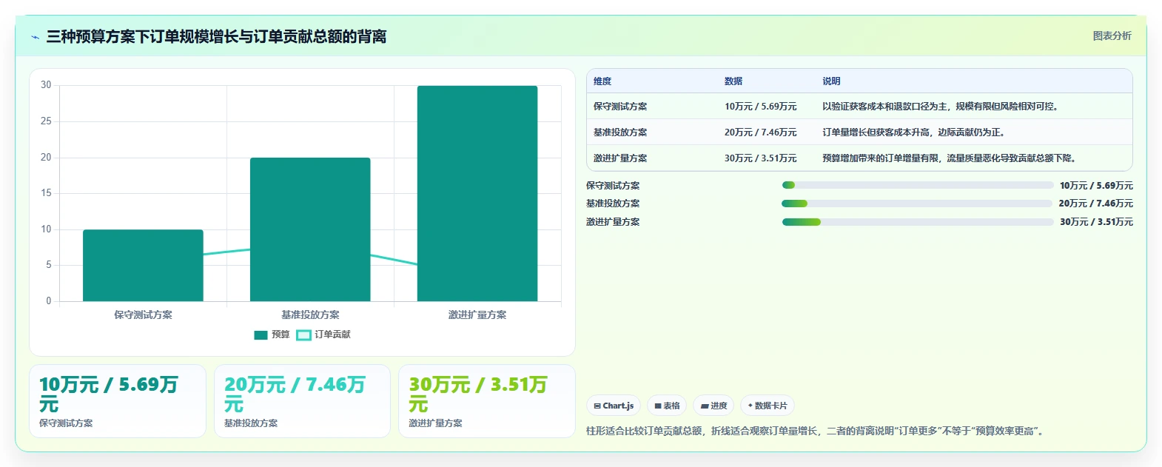
Task: Click the 说明 column header
Action: [x=831, y=81]
